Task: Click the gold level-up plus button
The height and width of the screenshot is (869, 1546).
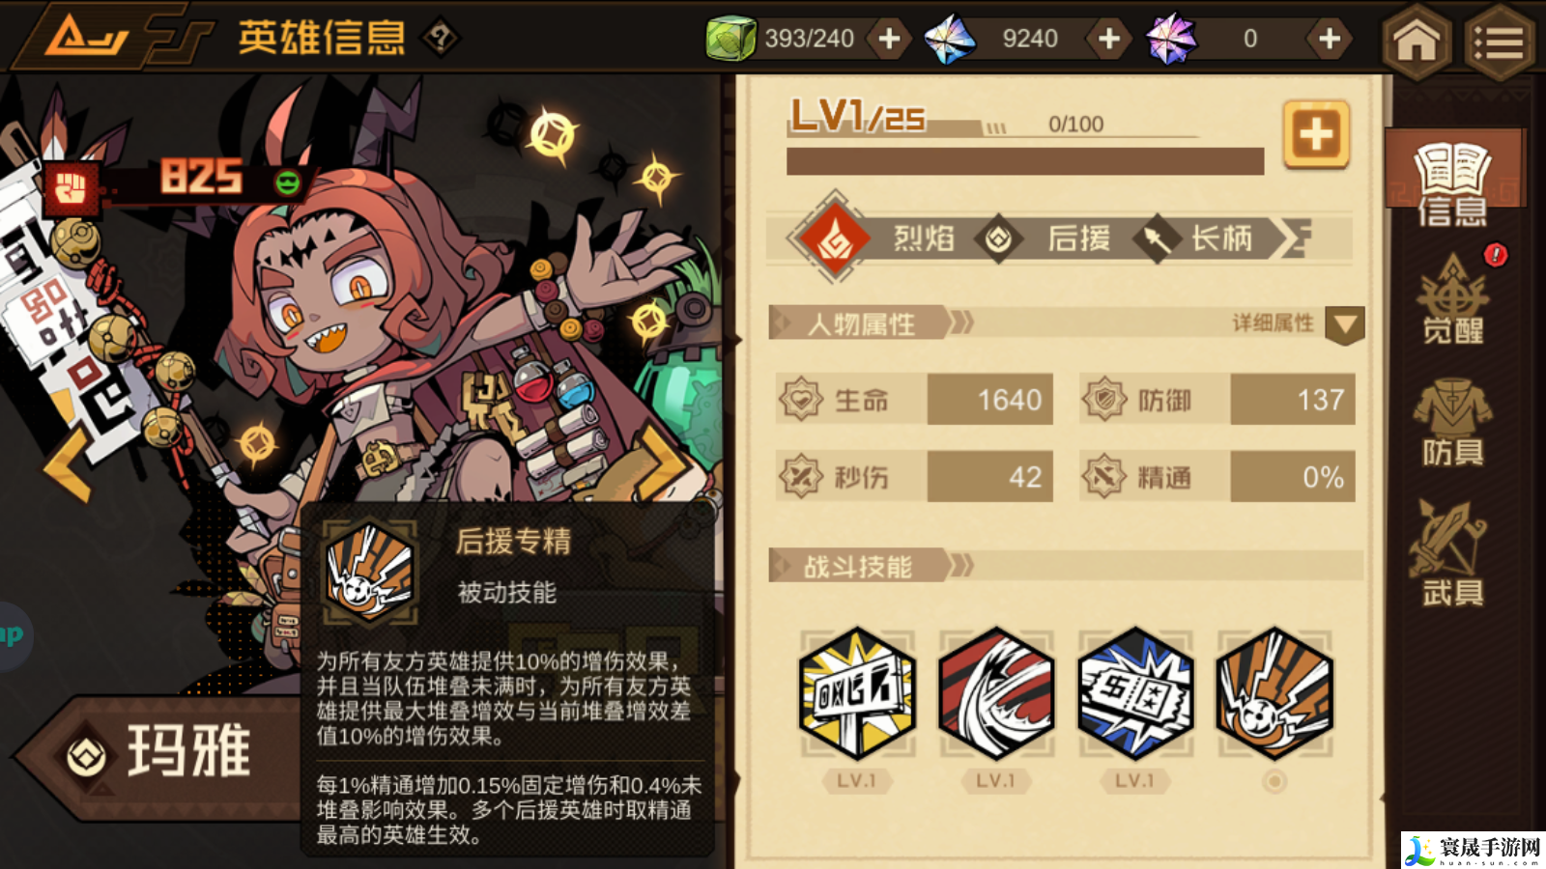Action: [1316, 134]
